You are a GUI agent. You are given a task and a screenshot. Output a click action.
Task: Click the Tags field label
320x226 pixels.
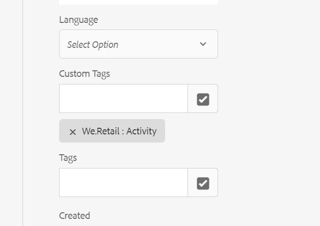coord(68,158)
